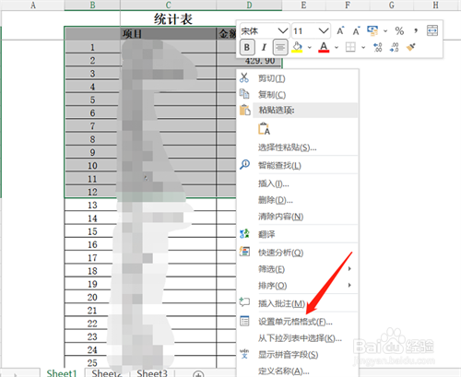
Task: Decrease font size in mini toolbar
Action: tap(356, 30)
